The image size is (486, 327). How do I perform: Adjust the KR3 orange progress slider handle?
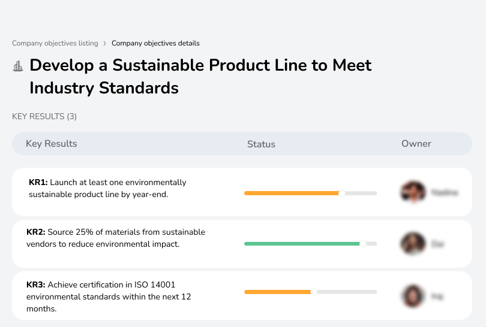coord(314,292)
